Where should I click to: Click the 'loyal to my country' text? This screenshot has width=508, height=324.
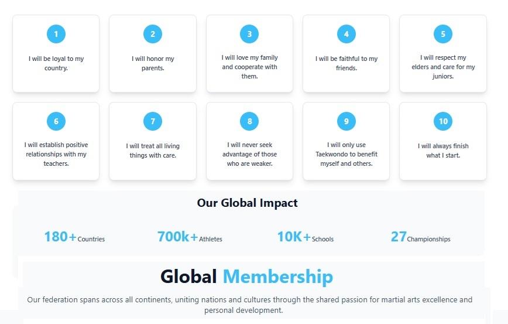pos(56,63)
